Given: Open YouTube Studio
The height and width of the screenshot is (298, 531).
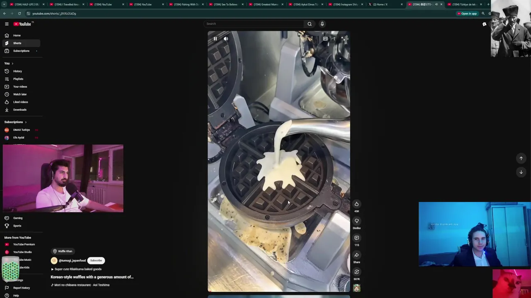Looking at the screenshot, I should 20,252.
